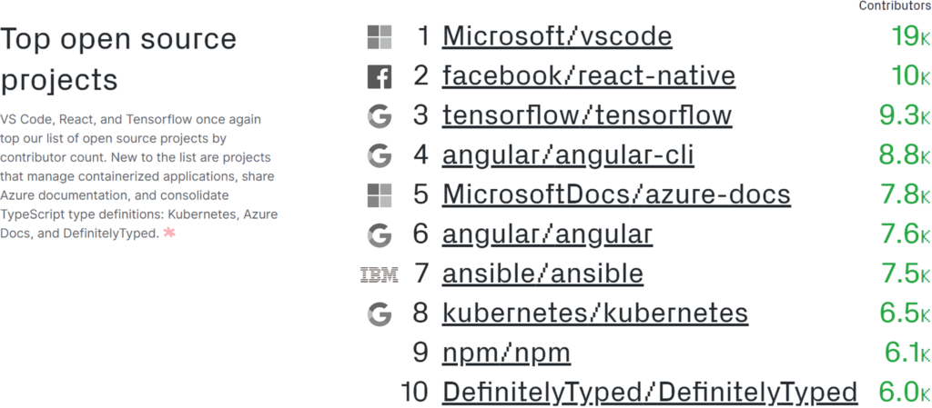Screen dimensions: 932x408
Task: Open the facebook/react-native repository link
Action: [x=588, y=76]
